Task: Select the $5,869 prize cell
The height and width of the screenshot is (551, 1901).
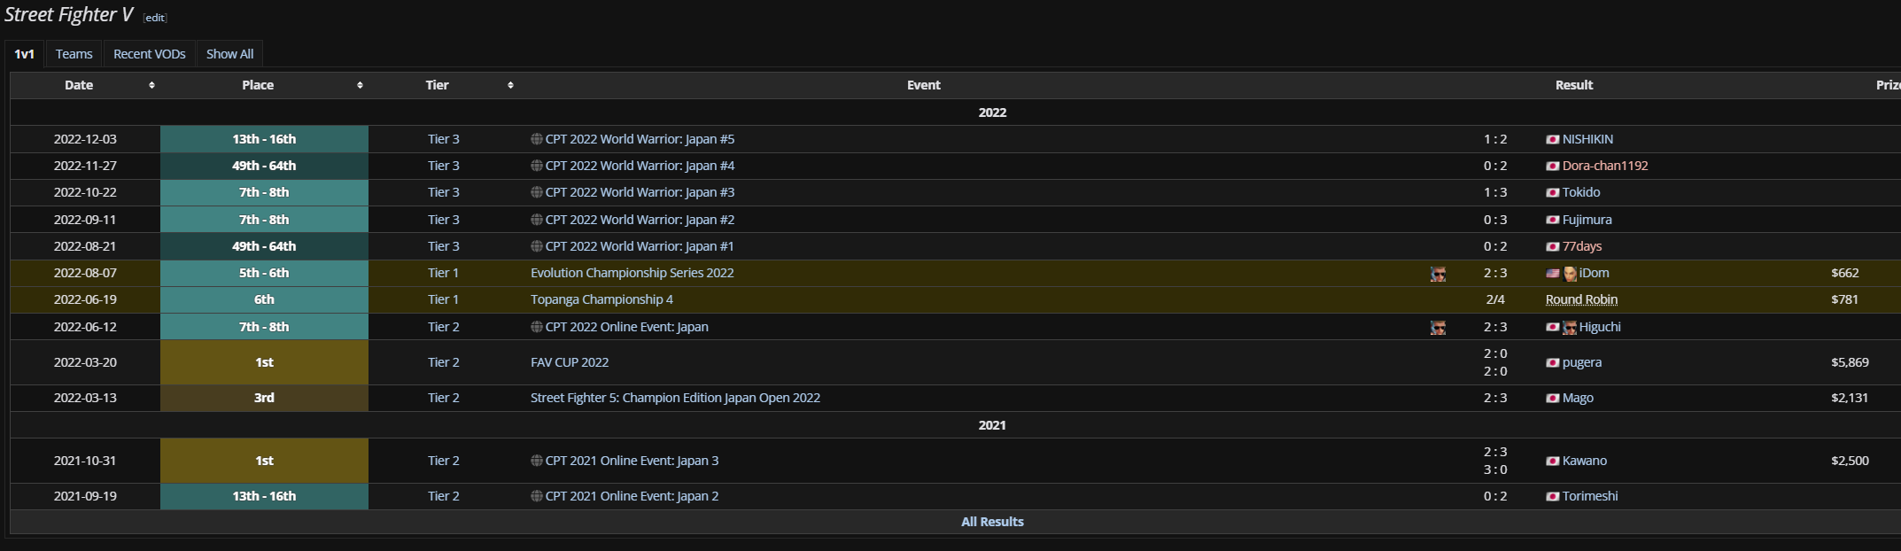Action: point(1850,362)
